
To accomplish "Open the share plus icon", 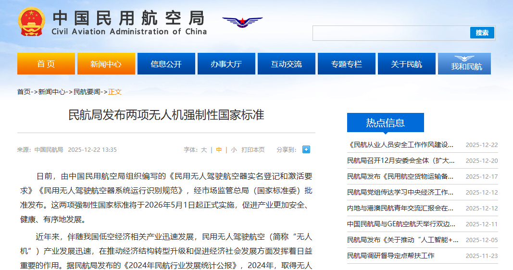I will point(306,149).
